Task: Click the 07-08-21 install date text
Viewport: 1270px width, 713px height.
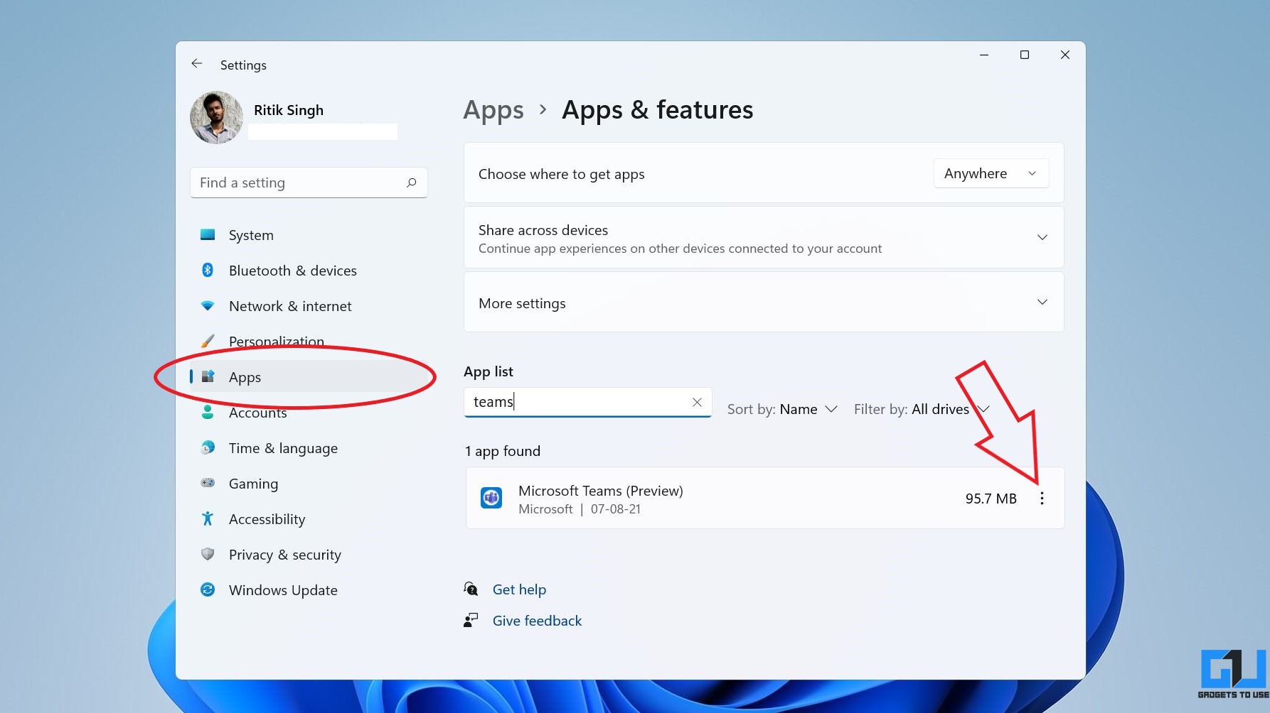Action: [x=615, y=509]
